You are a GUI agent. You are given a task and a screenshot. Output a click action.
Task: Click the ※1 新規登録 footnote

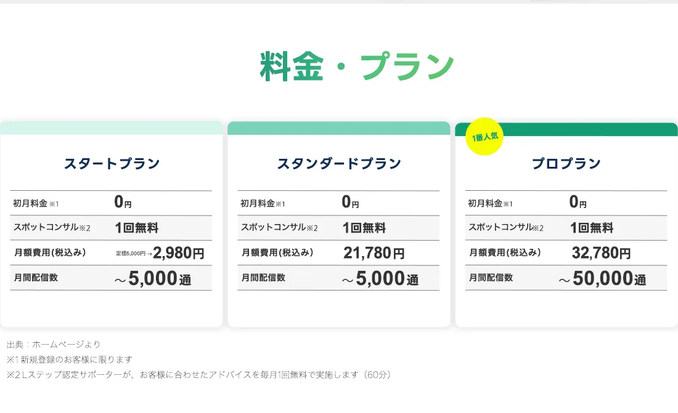tap(70, 359)
